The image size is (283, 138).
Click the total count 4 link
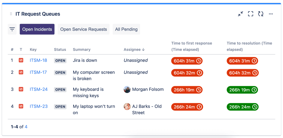tap(26, 127)
